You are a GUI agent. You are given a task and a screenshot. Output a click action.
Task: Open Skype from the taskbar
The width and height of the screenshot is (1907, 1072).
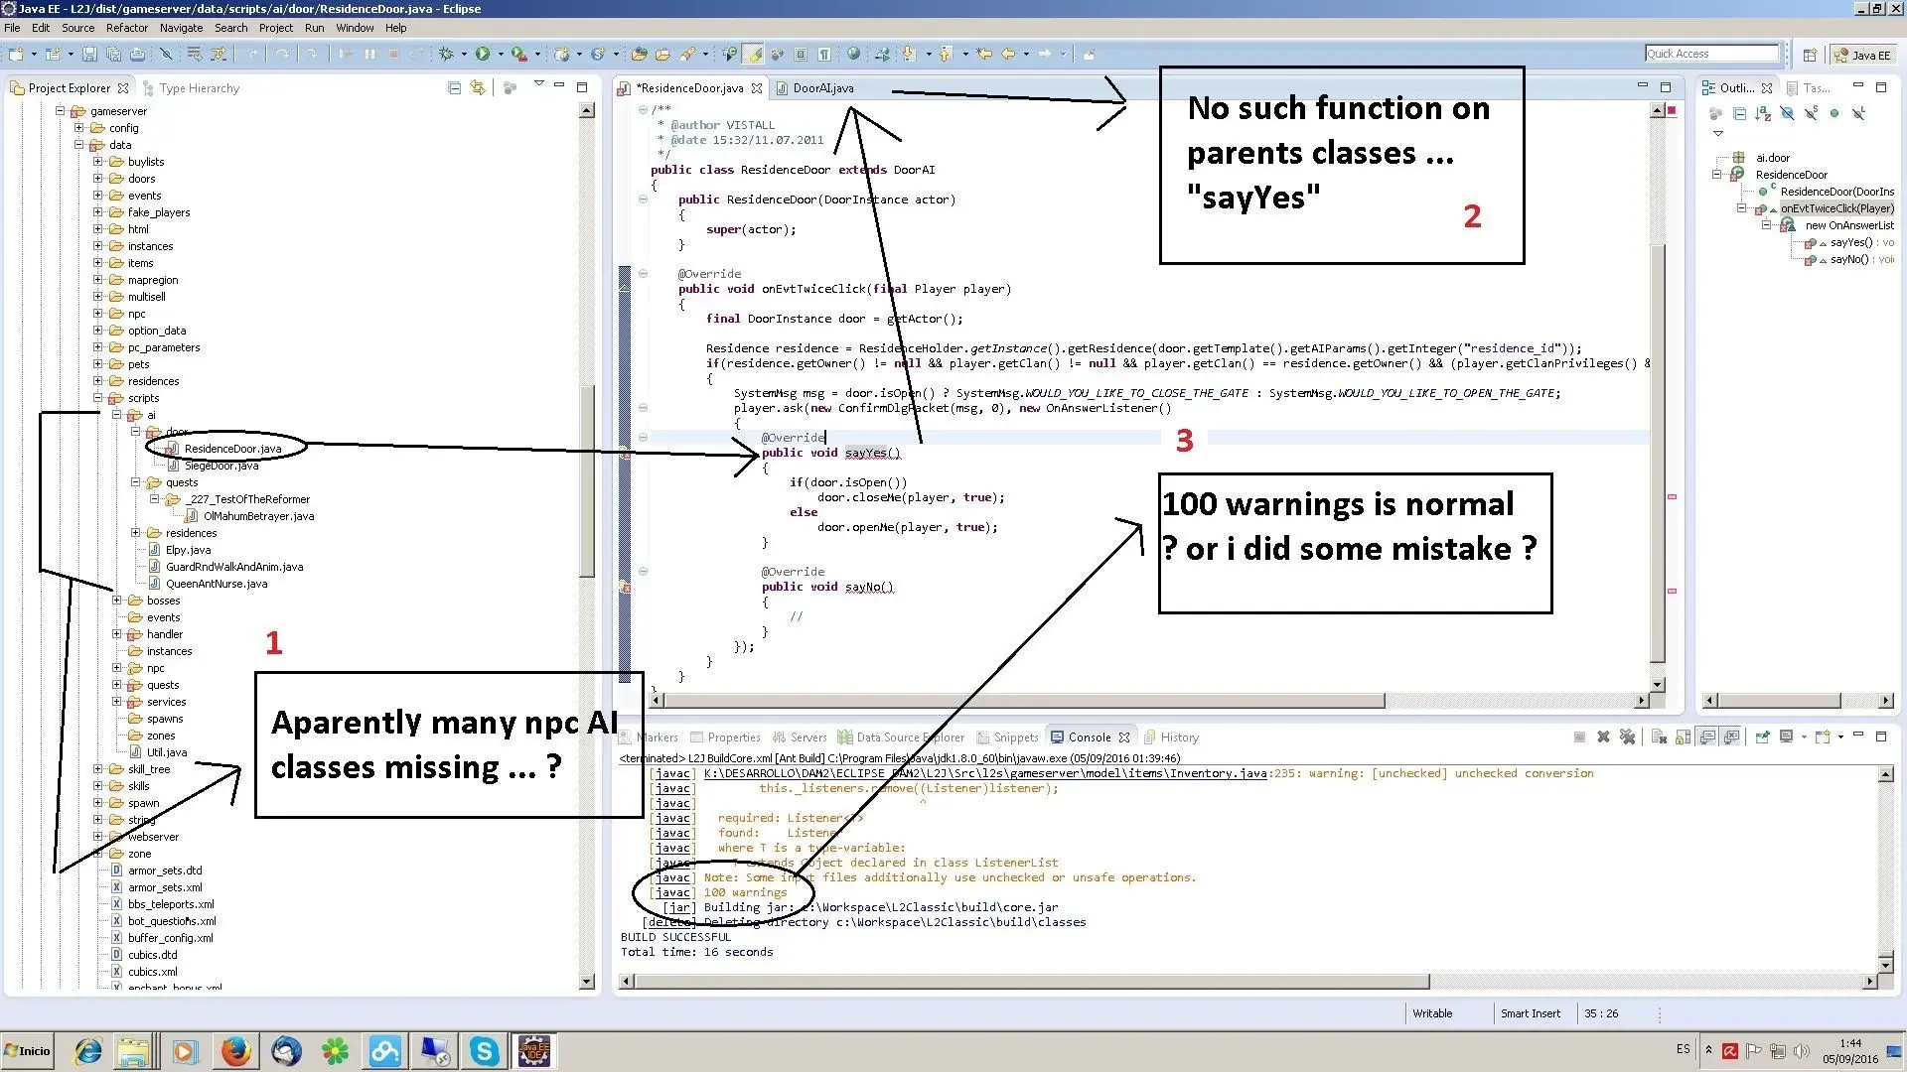485,1051
